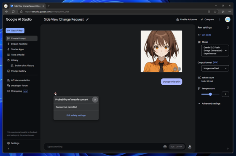Screen dimensions: 236x156
Task: Click the Type something prompt field
Action: point(104,147)
